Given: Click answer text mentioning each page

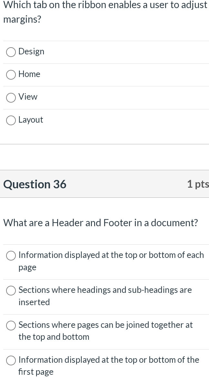Looking at the screenshot, I should click(x=111, y=261).
